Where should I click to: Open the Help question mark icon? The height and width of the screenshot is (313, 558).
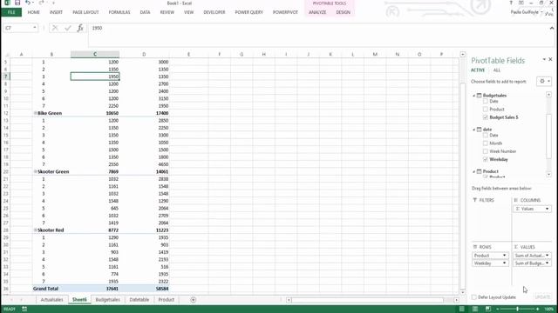(x=511, y=3)
